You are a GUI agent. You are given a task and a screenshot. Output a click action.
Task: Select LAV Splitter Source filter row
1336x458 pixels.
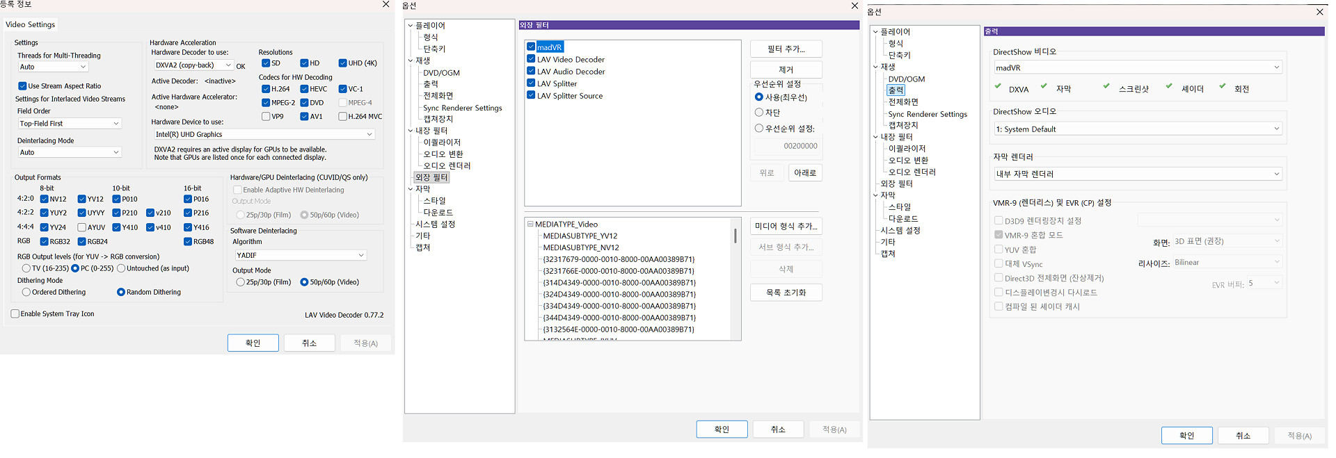point(570,96)
